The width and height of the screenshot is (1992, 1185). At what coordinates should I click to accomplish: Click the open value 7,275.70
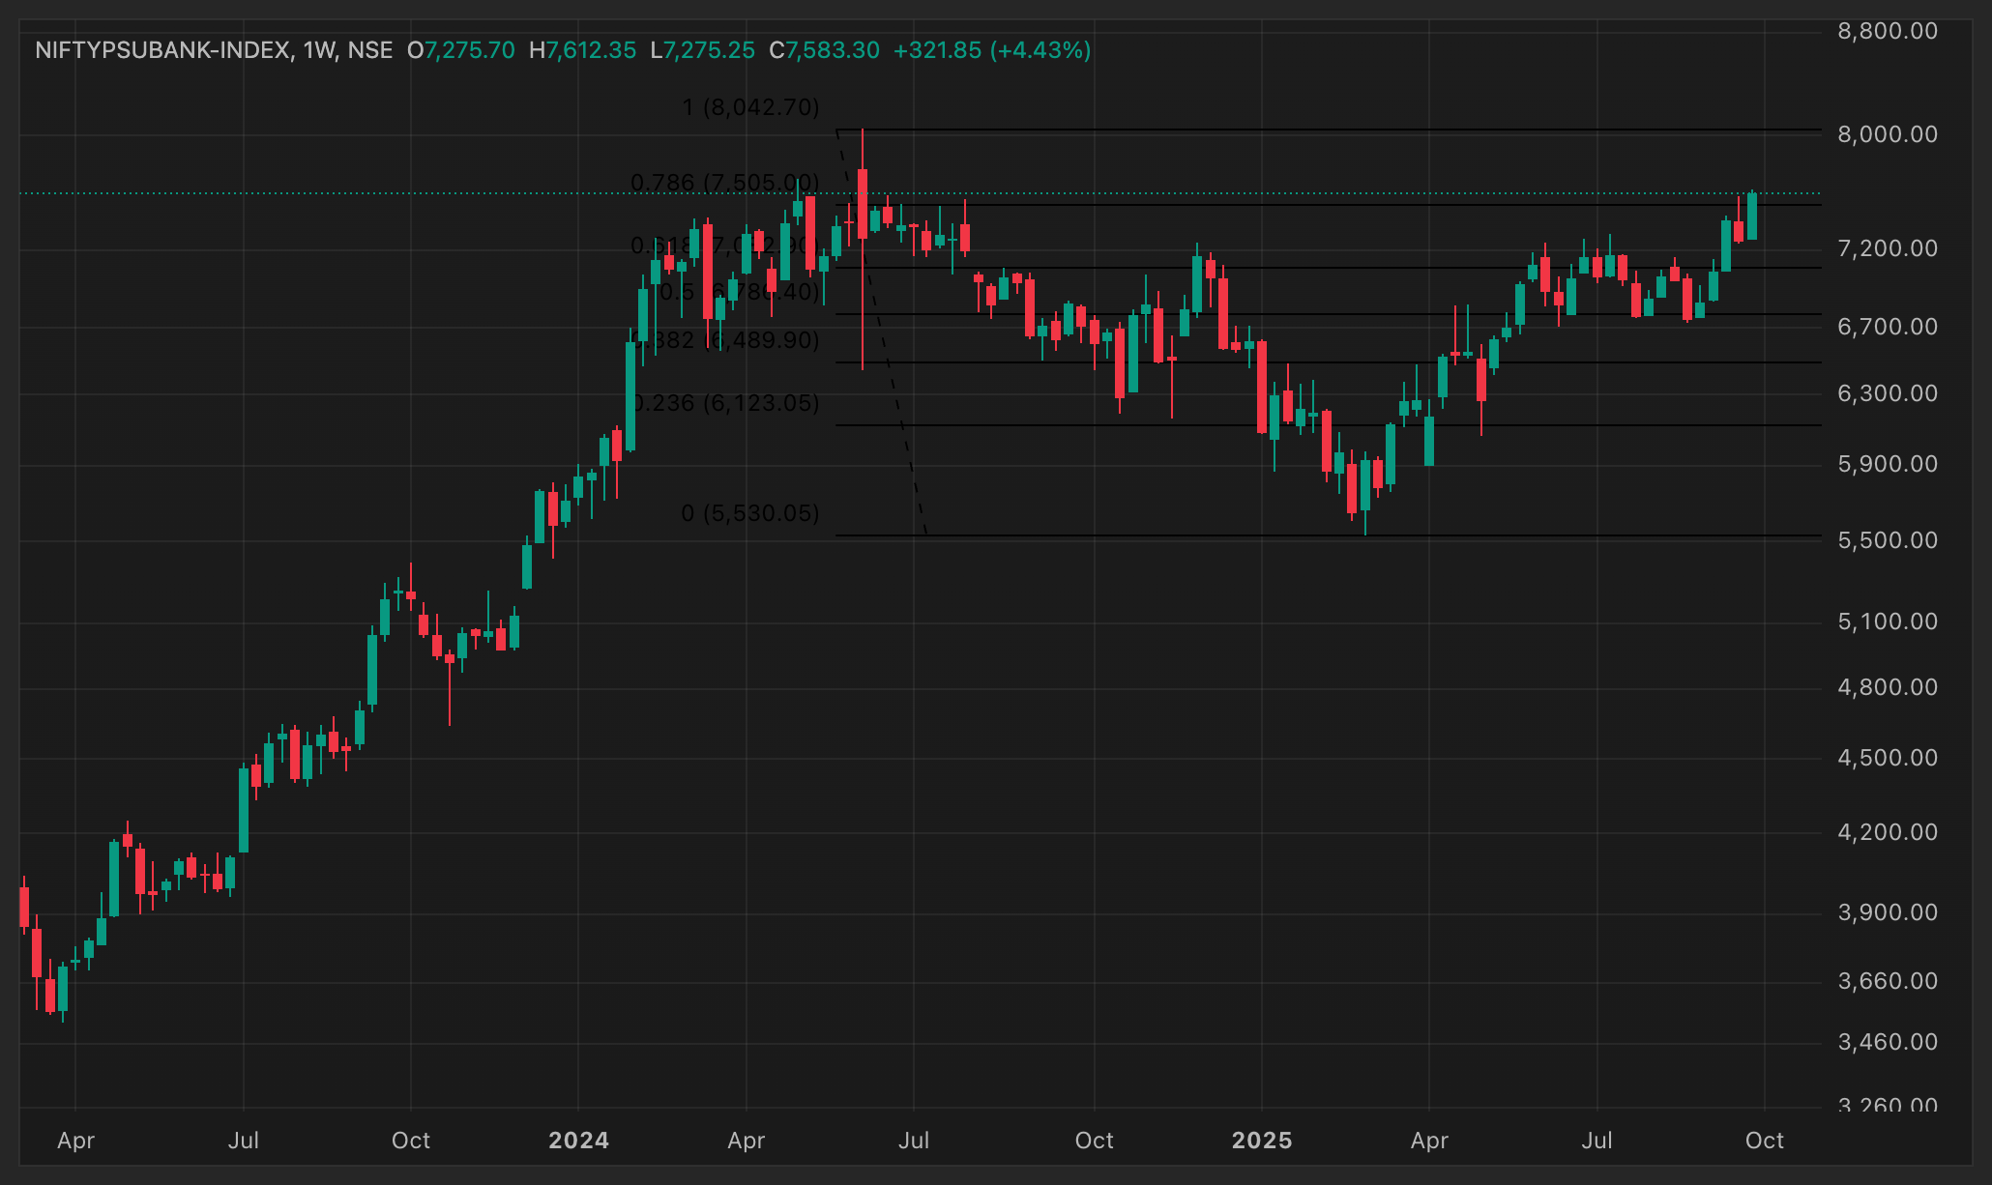coord(469,50)
